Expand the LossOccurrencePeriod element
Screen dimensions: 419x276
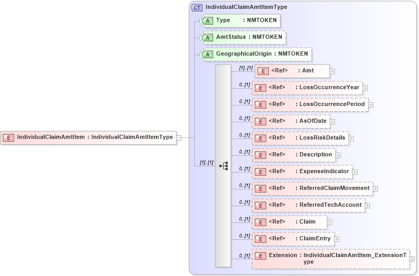coord(371,105)
